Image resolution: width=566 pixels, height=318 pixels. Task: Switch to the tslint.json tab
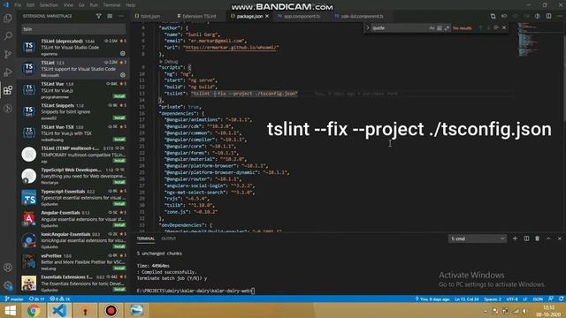point(149,16)
